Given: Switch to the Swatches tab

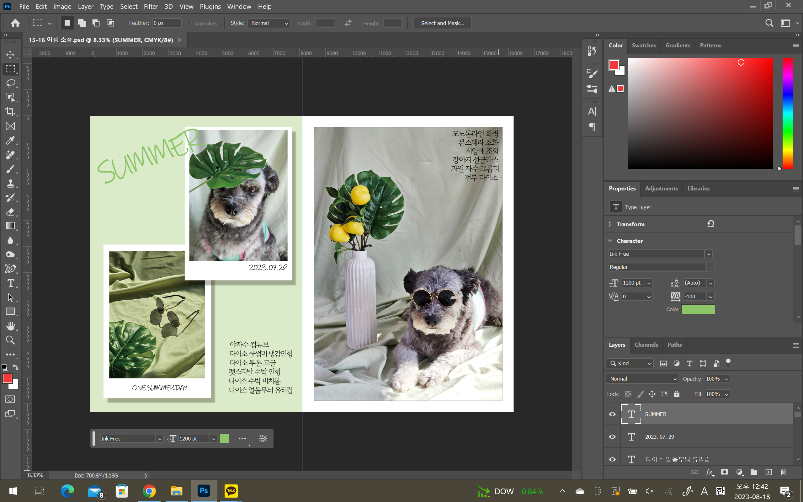Looking at the screenshot, I should click(644, 45).
